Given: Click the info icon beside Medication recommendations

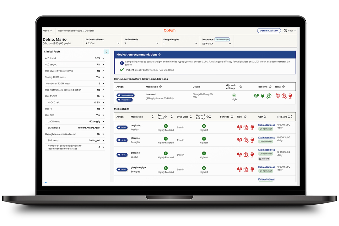Looking at the screenshot, I should click(x=159, y=55).
